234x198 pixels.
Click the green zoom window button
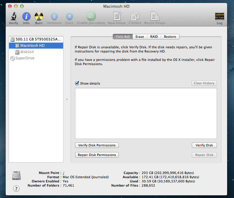click(22, 6)
